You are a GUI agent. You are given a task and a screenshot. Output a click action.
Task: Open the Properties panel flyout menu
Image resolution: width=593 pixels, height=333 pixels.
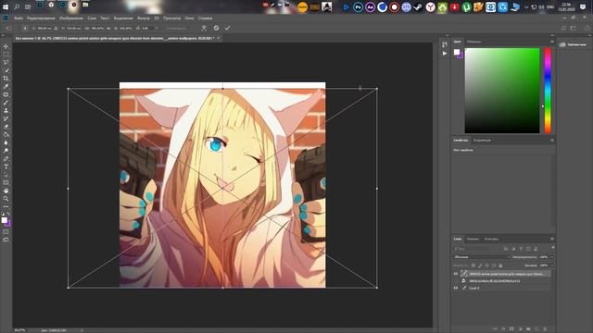point(552,140)
